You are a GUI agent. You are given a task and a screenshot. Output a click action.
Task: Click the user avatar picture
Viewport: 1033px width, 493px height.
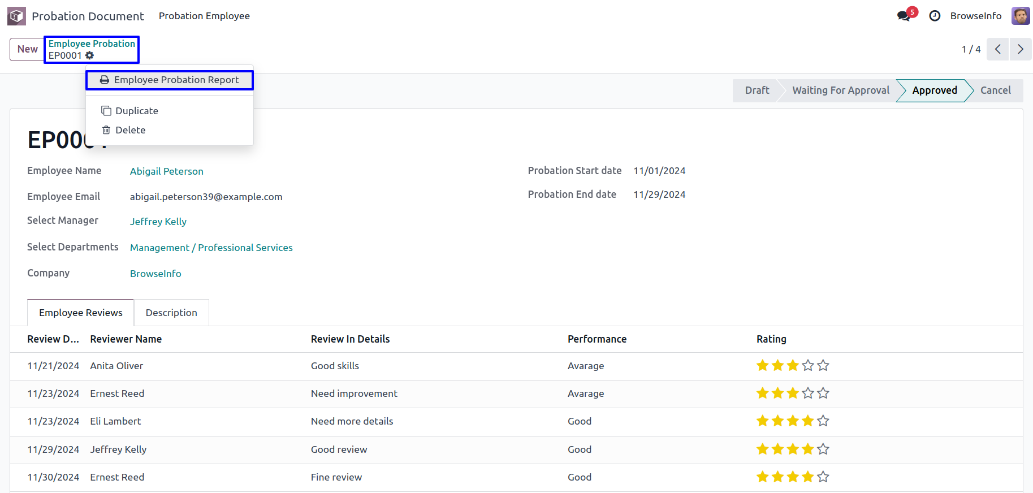(x=1020, y=16)
